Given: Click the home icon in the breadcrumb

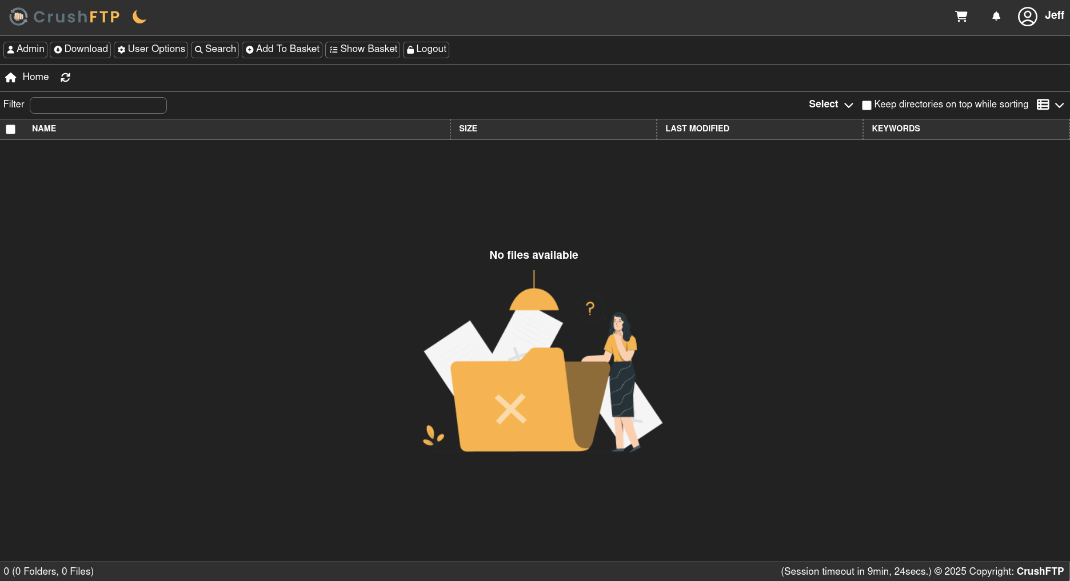Looking at the screenshot, I should tap(10, 77).
